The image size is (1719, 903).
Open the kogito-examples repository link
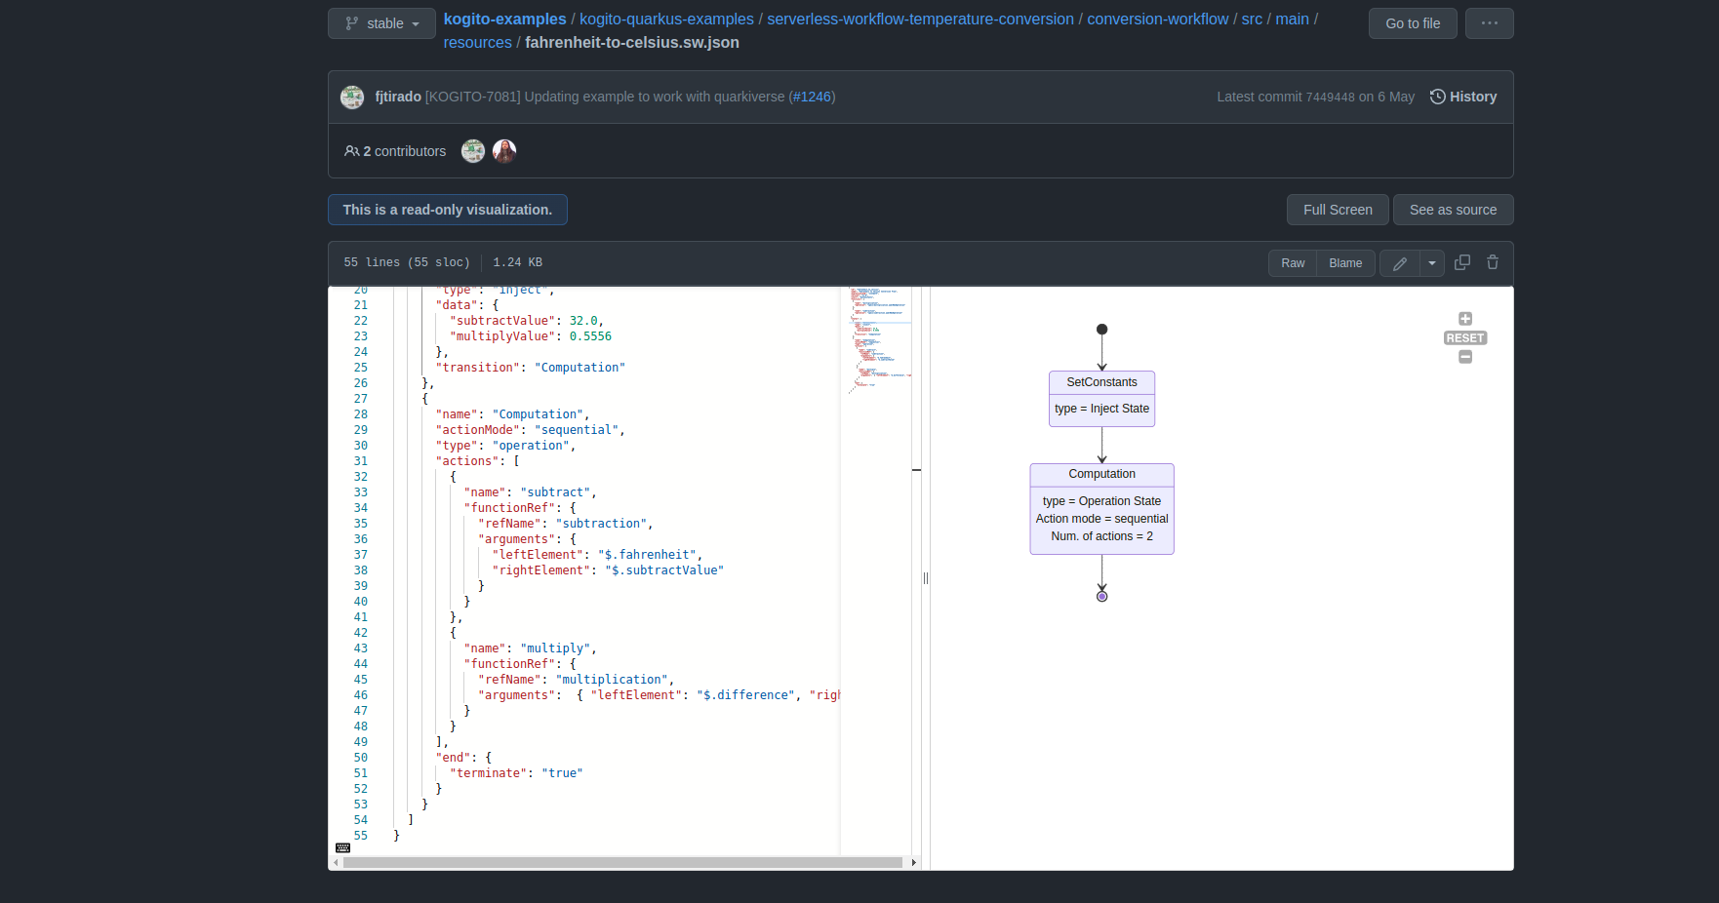click(504, 19)
